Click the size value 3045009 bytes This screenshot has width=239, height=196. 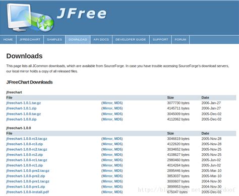point(178,114)
